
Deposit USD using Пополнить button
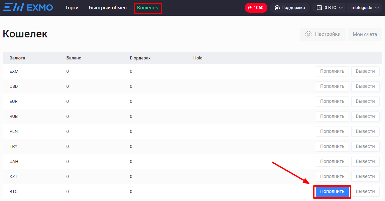(332, 86)
